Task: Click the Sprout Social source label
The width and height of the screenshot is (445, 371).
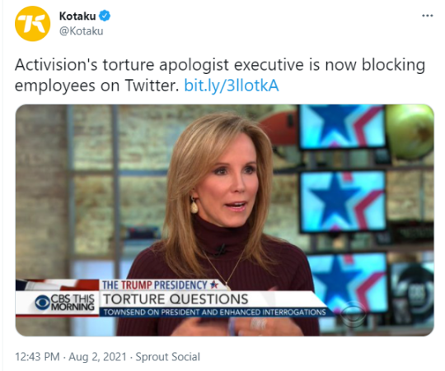Action: tap(168, 356)
